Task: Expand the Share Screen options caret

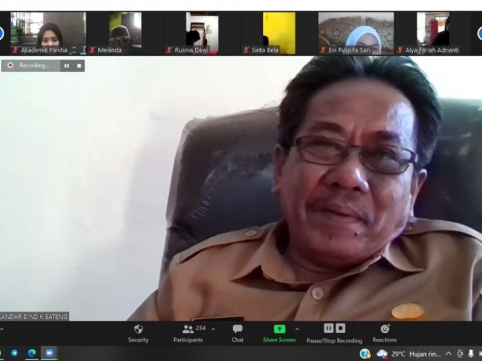Action: tap(297, 329)
